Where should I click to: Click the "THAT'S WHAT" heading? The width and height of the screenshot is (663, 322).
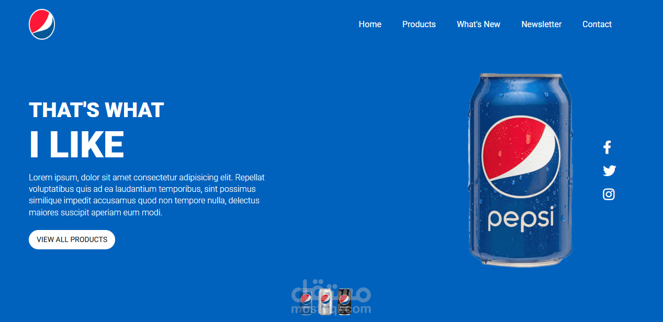pos(96,110)
